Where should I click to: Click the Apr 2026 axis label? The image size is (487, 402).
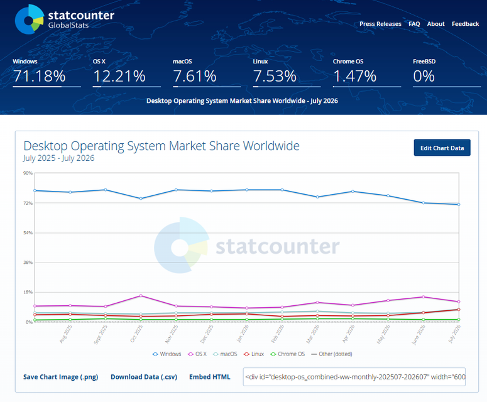348,334
